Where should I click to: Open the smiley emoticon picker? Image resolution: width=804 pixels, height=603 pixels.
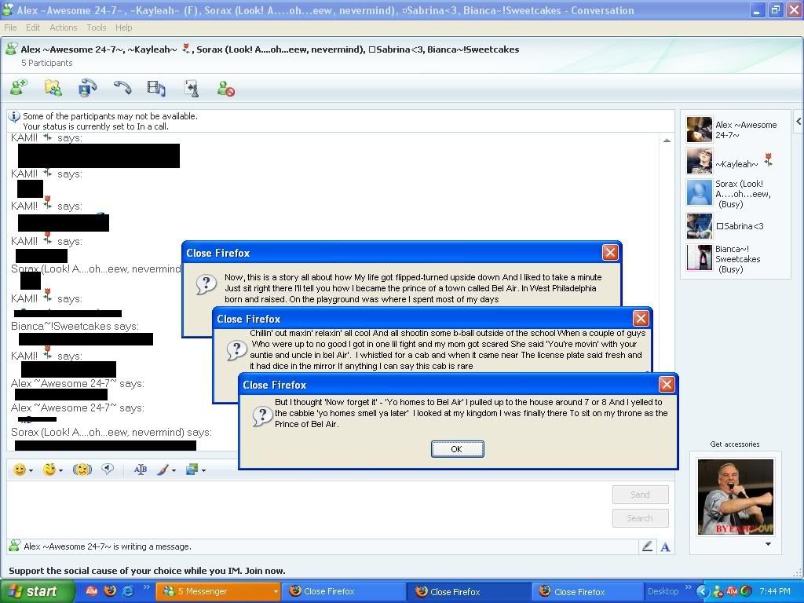coord(20,470)
